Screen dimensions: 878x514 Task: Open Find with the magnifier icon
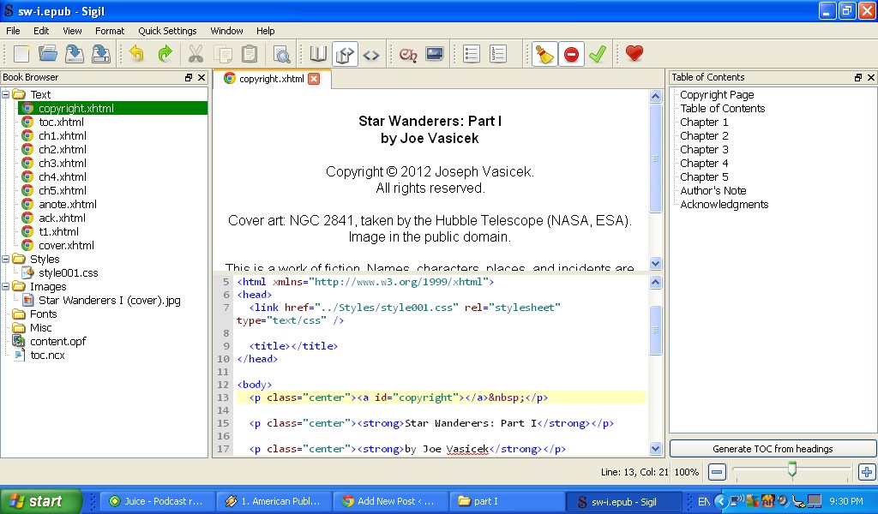coord(281,54)
